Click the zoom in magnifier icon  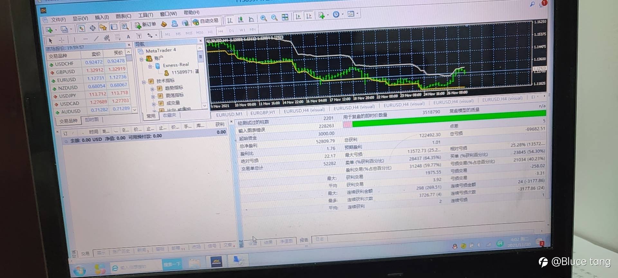(264, 18)
